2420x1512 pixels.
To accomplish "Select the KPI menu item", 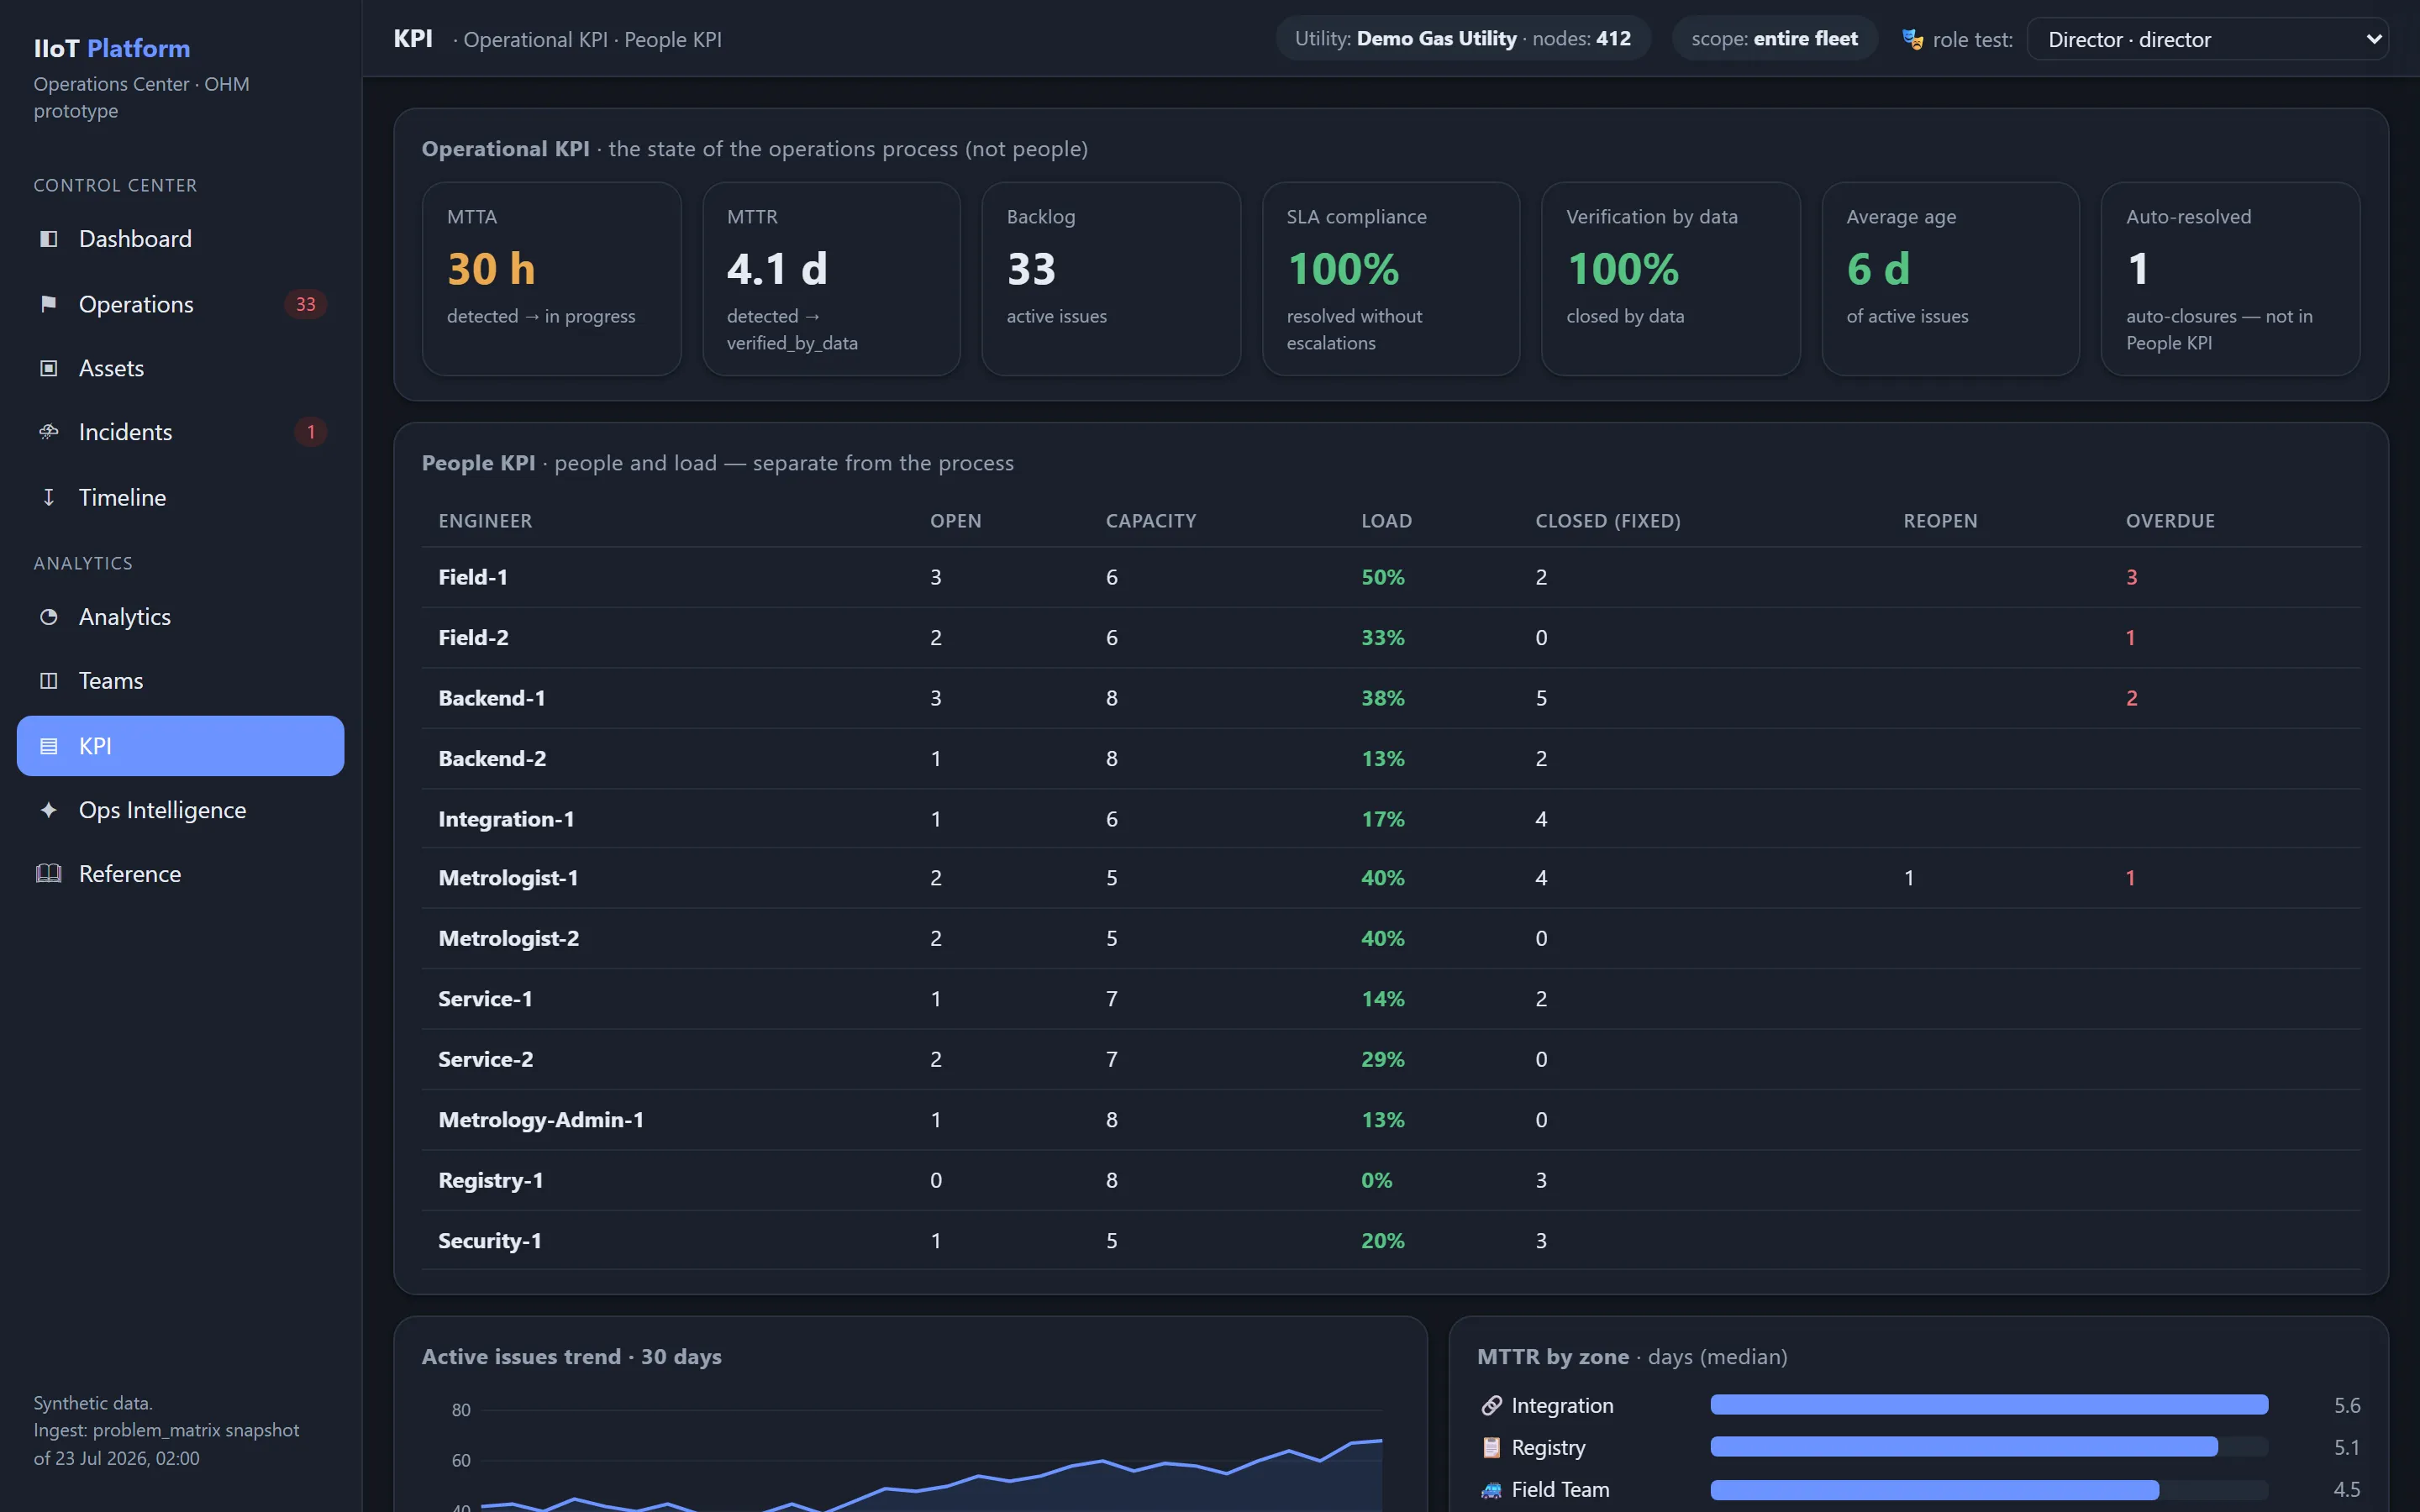I will click(x=181, y=746).
